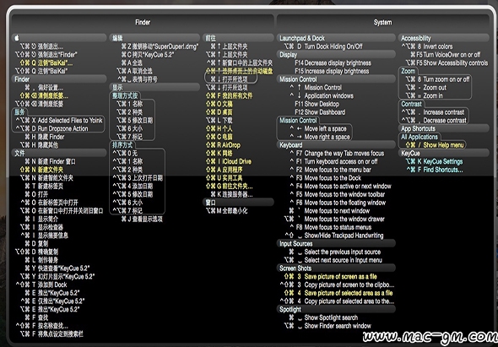Select the yellow "实用工具" row

[225, 178]
